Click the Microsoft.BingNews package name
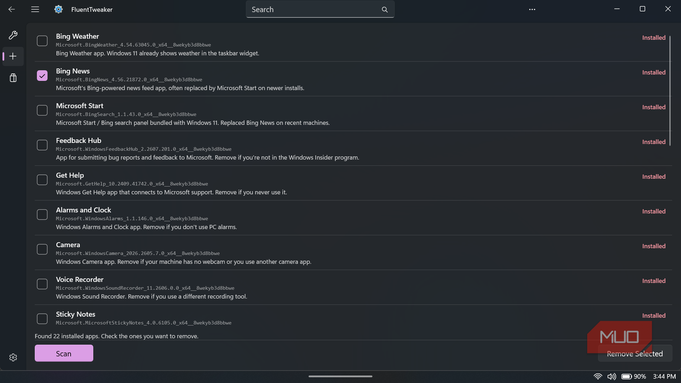 pos(129,79)
